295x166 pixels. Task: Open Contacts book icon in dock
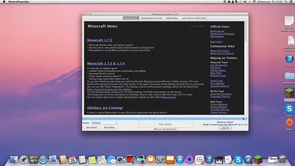coord(63,160)
